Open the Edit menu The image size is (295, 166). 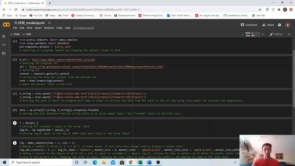click(22, 28)
